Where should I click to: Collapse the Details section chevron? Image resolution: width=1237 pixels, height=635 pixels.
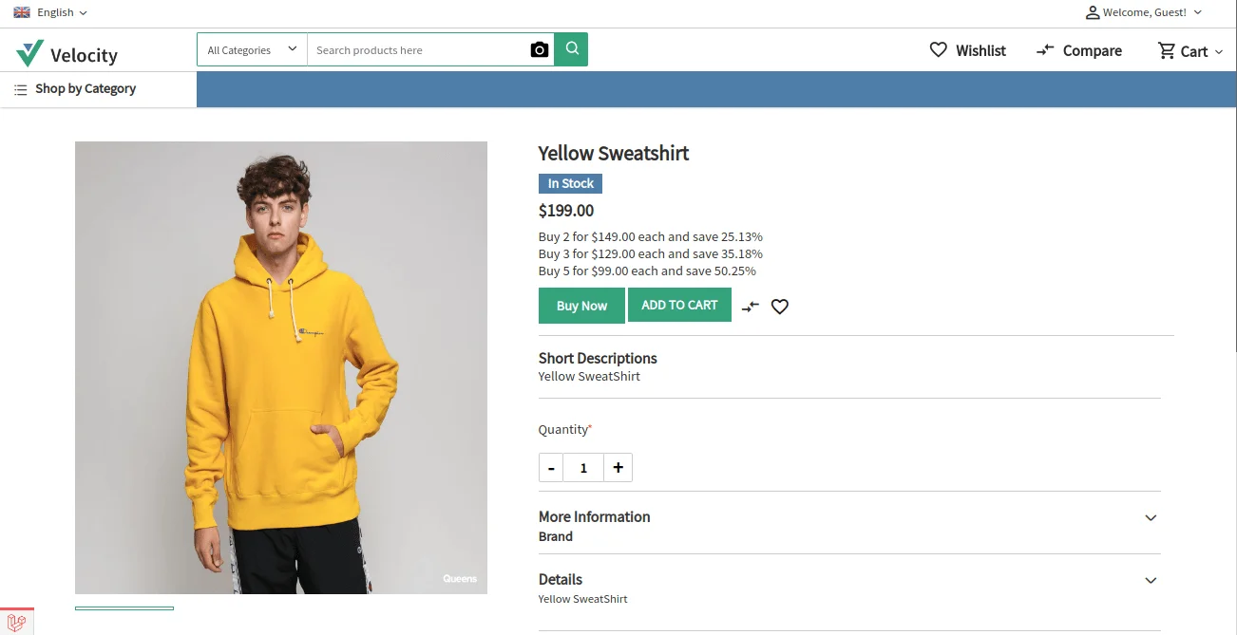point(1151,580)
